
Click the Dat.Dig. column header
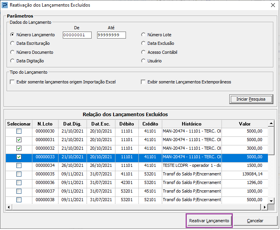[72, 124]
